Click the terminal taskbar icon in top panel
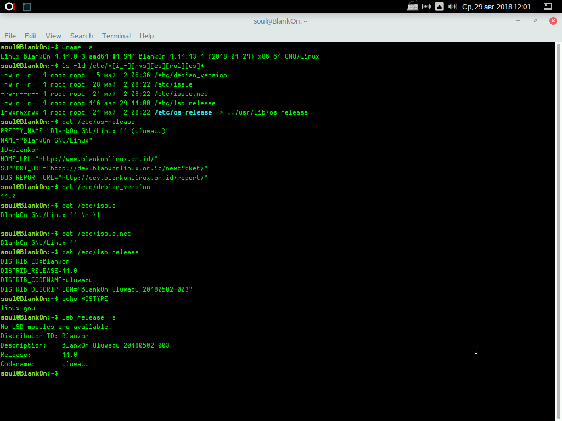 [x=27, y=7]
